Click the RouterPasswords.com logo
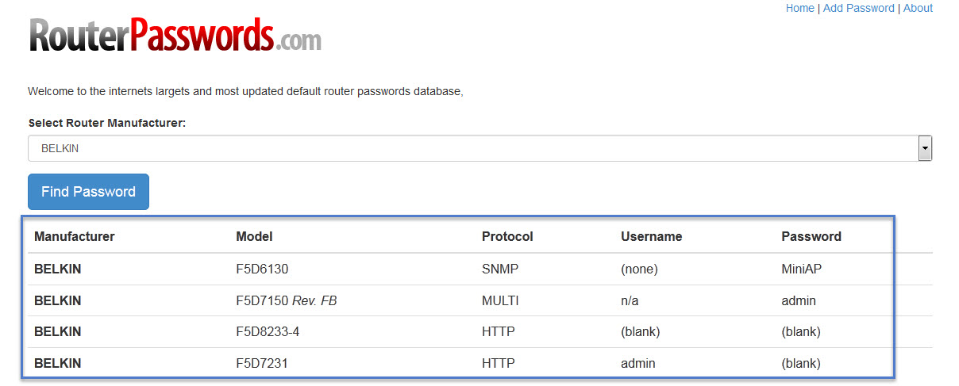The width and height of the screenshot is (959, 386). tap(175, 35)
